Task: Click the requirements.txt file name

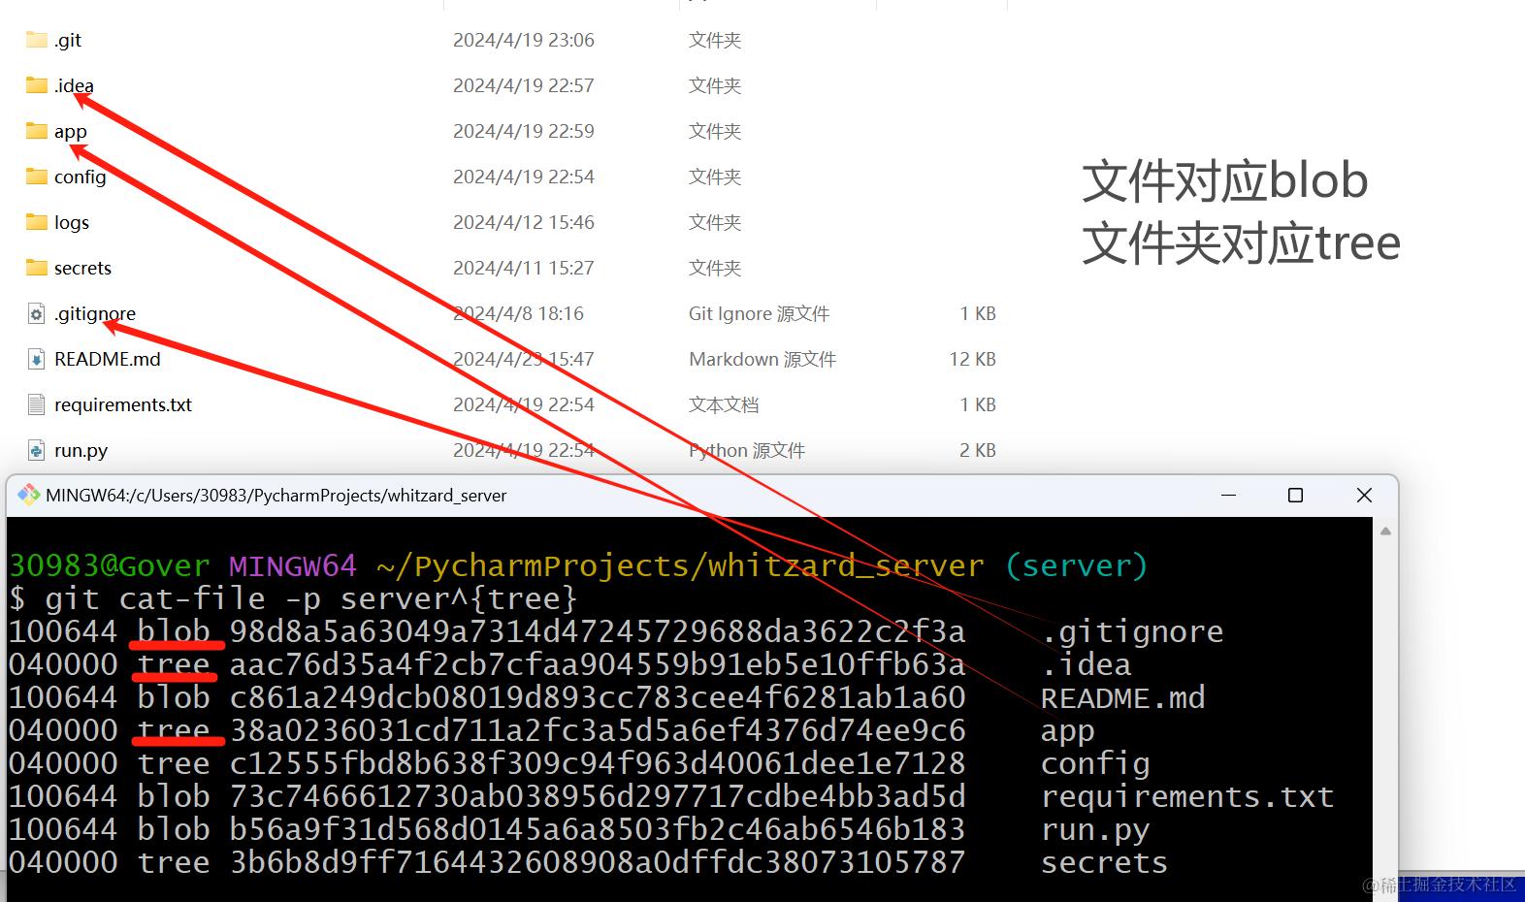Action: coord(123,404)
